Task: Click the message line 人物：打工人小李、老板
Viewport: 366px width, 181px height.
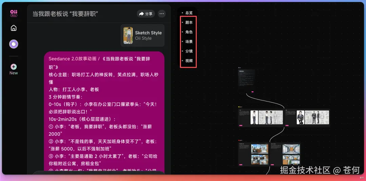Action: click(x=74, y=89)
